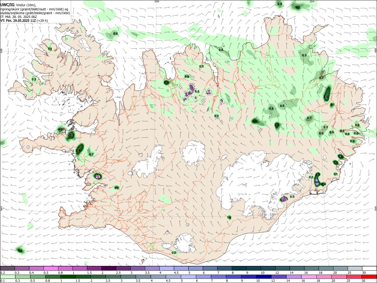Click the lower-row green swatch labeled 0.5
This screenshot has width=377, height=283.
coord(38,277)
